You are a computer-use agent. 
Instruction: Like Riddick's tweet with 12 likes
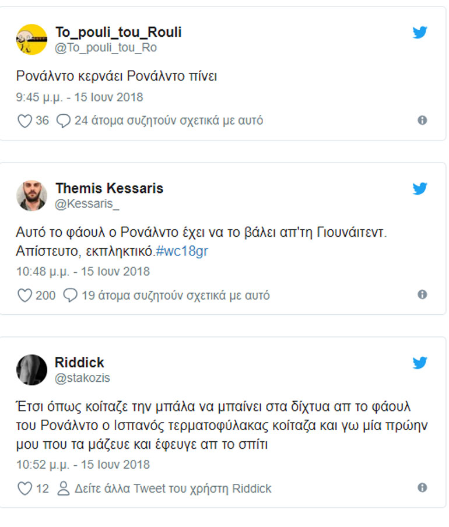tap(24, 489)
